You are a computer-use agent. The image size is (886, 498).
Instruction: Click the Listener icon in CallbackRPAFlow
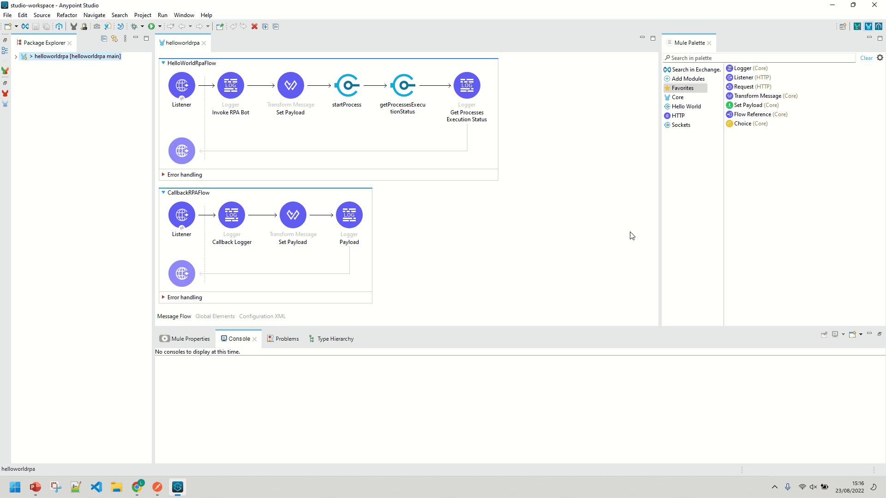181,214
